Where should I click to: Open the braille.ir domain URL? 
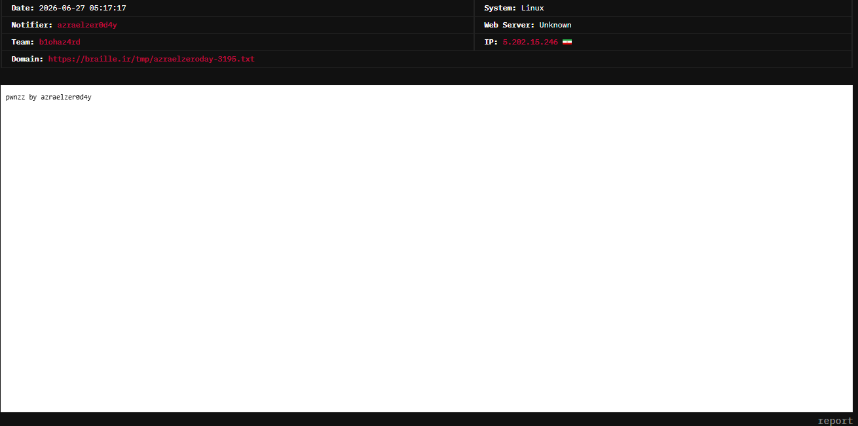151,59
